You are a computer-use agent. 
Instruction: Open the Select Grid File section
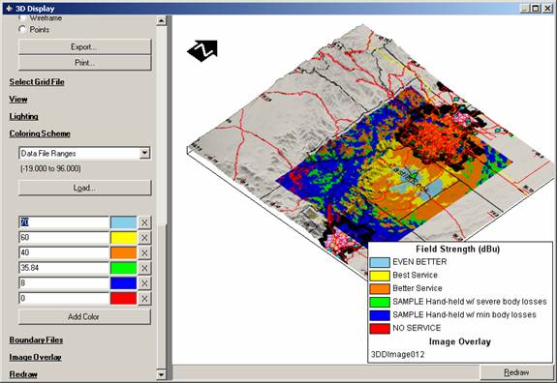coord(37,82)
